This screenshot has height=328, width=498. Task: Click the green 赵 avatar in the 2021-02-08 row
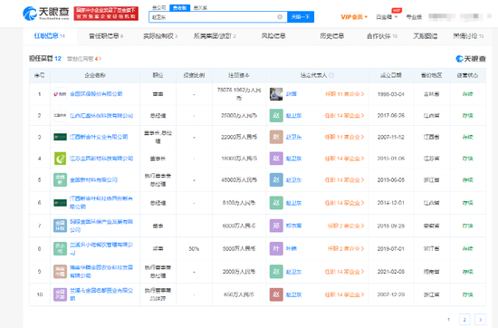tap(276, 272)
